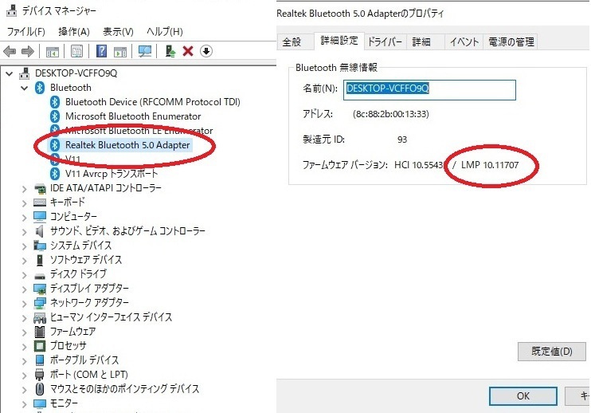Select the ポータブル デバイス row
Image resolution: width=591 pixels, height=413 pixels.
click(84, 360)
